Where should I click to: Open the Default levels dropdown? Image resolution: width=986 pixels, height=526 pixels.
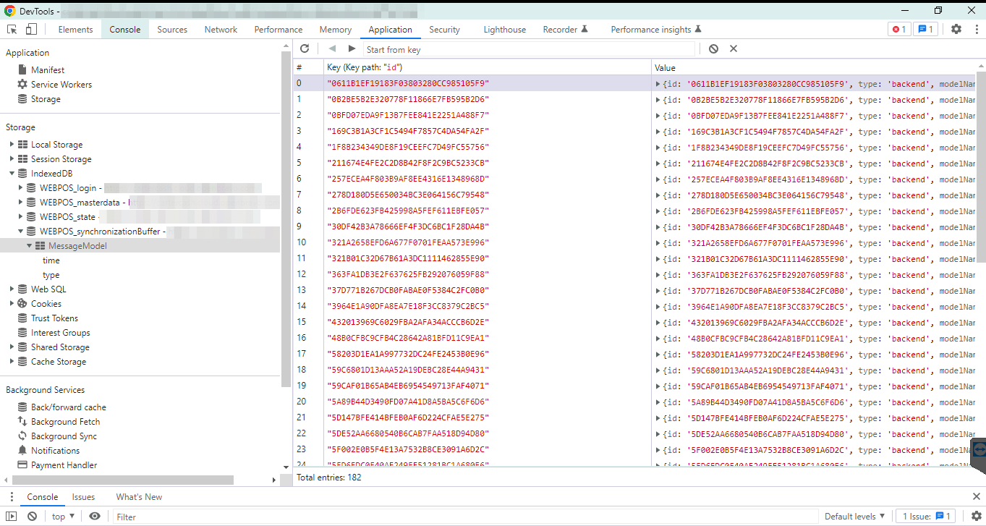[x=854, y=517]
